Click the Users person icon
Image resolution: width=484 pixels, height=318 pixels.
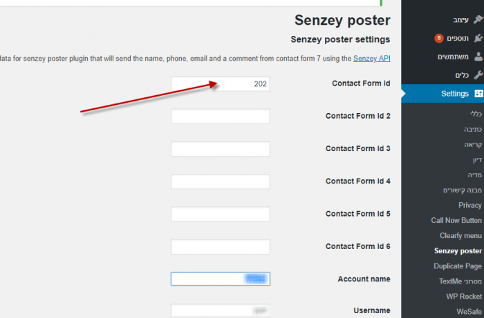pyautogui.click(x=477, y=57)
